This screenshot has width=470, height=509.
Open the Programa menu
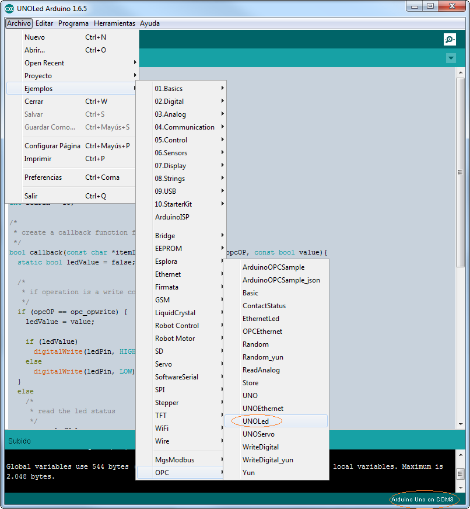pos(73,23)
